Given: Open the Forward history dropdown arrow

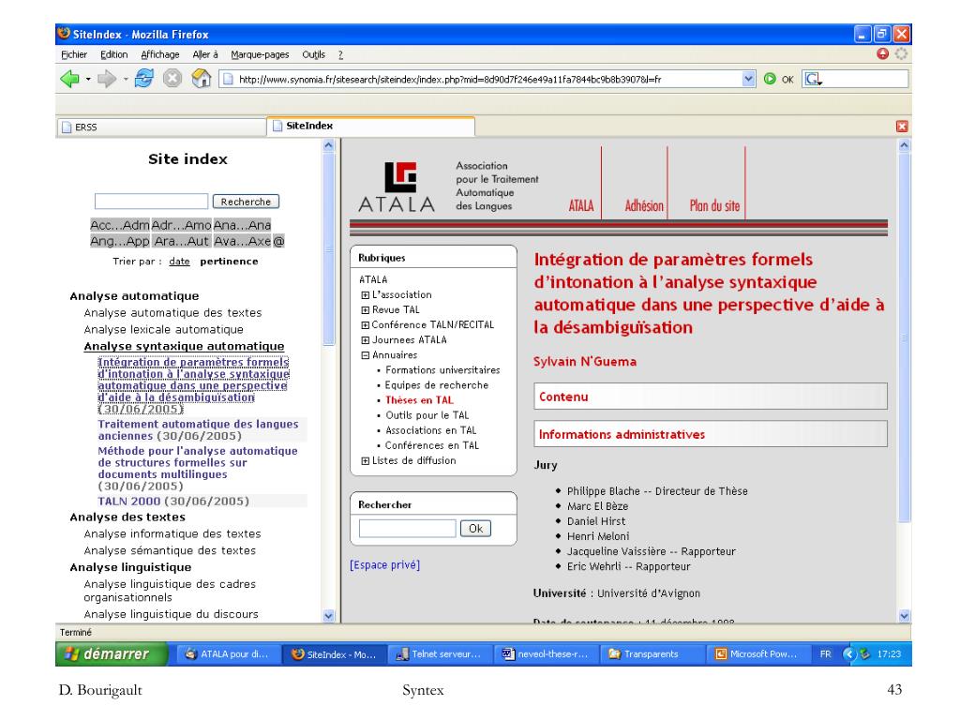Looking at the screenshot, I should [126, 79].
